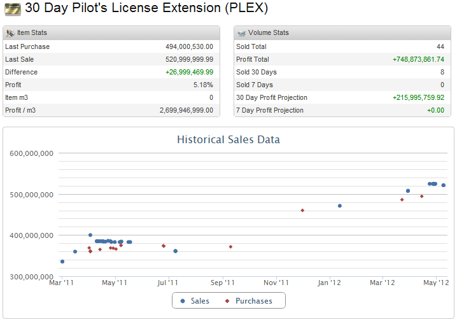Toggle the Purchases series in the legend
The width and height of the screenshot is (457, 322).
tap(253, 301)
